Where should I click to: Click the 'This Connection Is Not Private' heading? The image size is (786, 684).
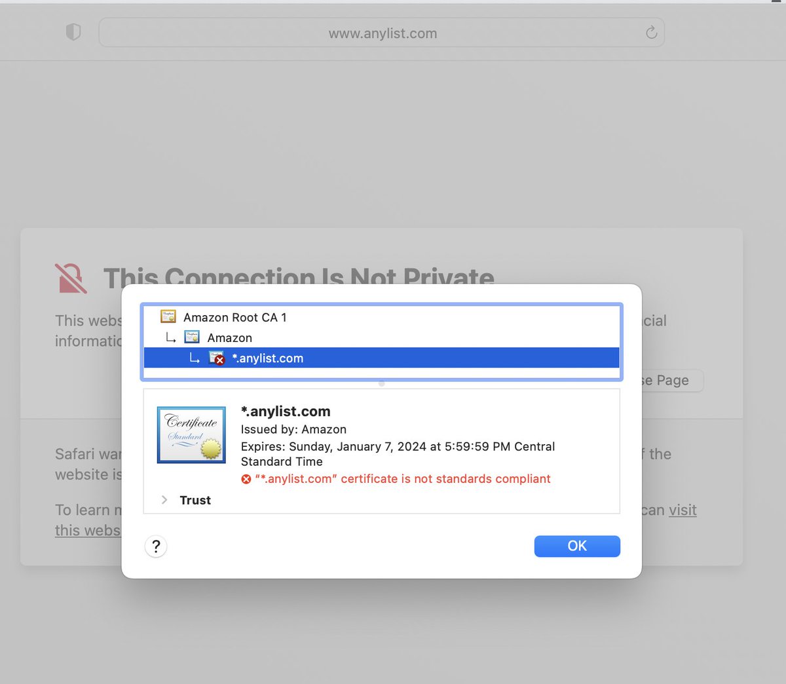pyautogui.click(x=299, y=276)
